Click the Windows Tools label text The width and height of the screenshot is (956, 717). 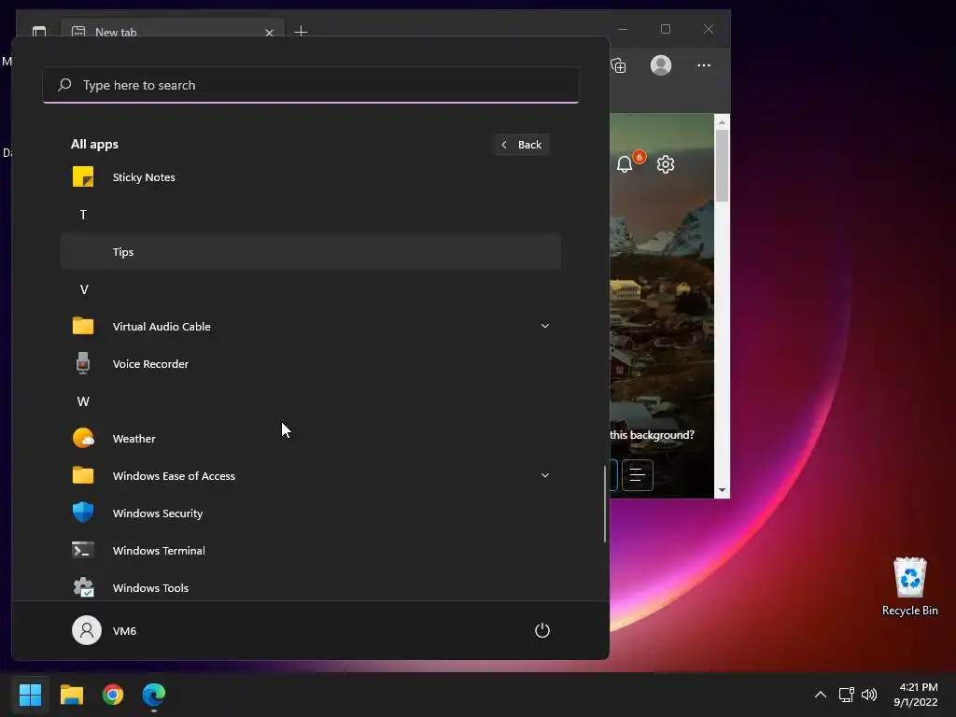pos(150,588)
